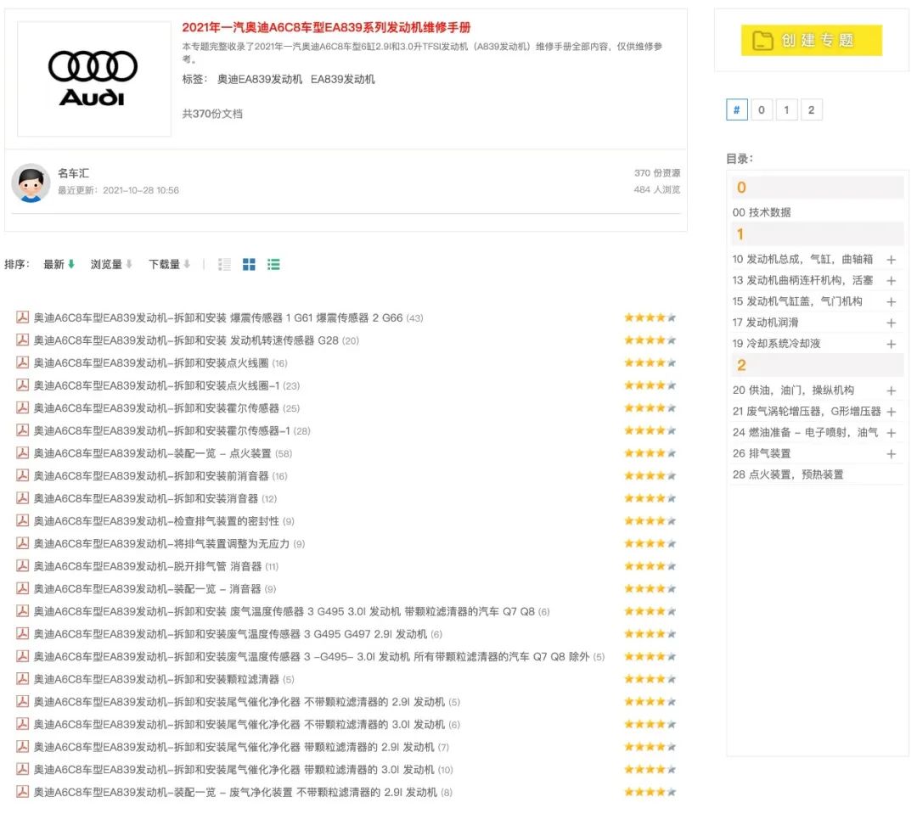This screenshot has width=917, height=814.
Task: Click the PDF icon beside 拆卸和安装颗粒滤清器
Action: [x=21, y=679]
